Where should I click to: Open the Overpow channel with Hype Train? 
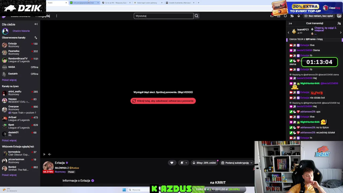(20, 109)
